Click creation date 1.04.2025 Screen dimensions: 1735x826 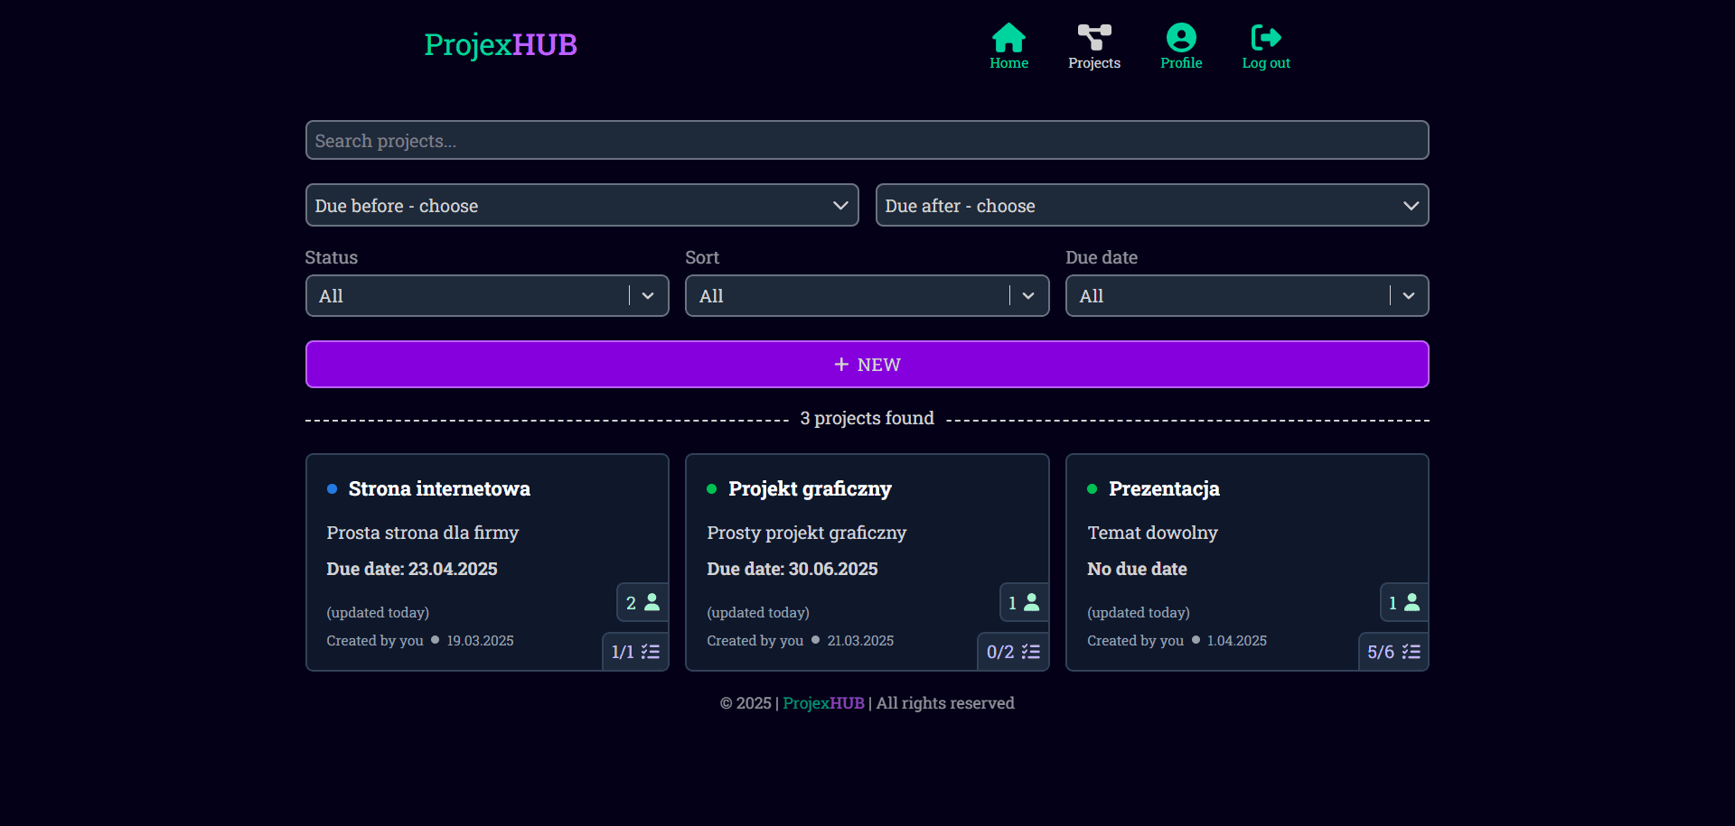pos(1237,640)
